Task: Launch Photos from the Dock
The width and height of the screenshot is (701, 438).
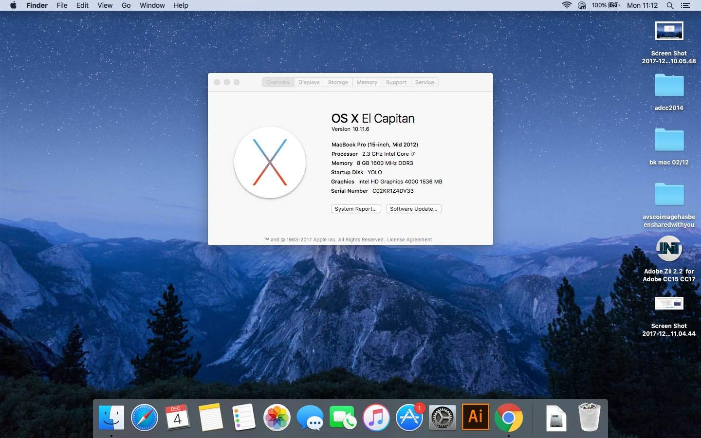Action: tap(277, 418)
